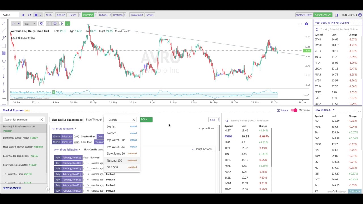Take chart snapshot with camera icon
This screenshot has height=204, width=363.
[306, 24]
